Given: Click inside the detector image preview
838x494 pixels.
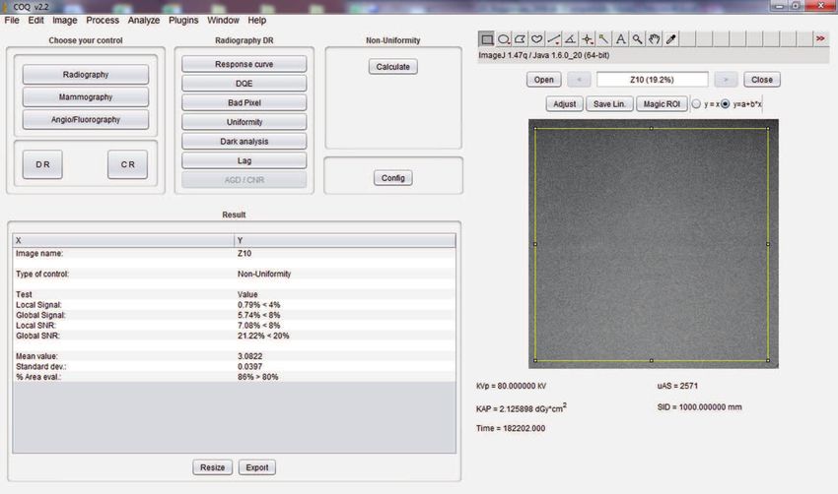Looking at the screenshot, I should click(x=653, y=244).
